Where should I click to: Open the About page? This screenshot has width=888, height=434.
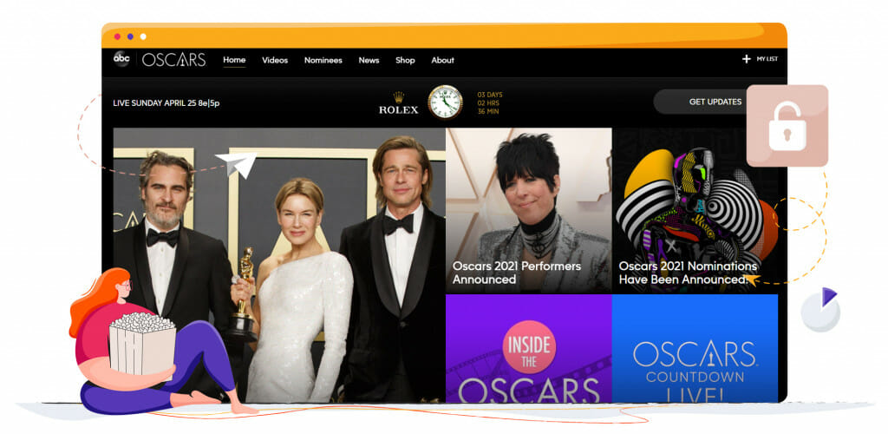(x=443, y=60)
